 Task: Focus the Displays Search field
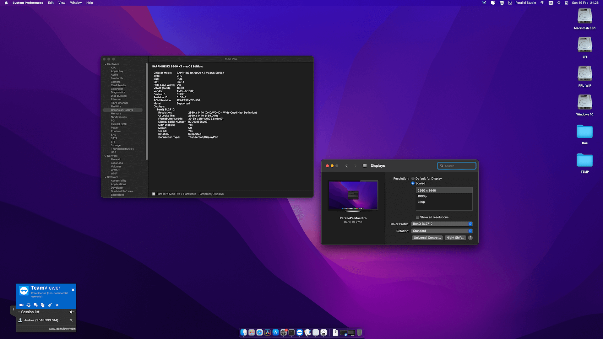(x=457, y=166)
